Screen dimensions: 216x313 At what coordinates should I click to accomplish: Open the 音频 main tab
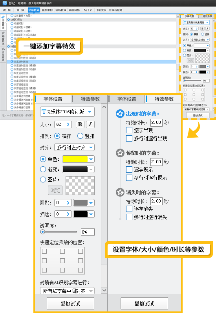point(20,10)
